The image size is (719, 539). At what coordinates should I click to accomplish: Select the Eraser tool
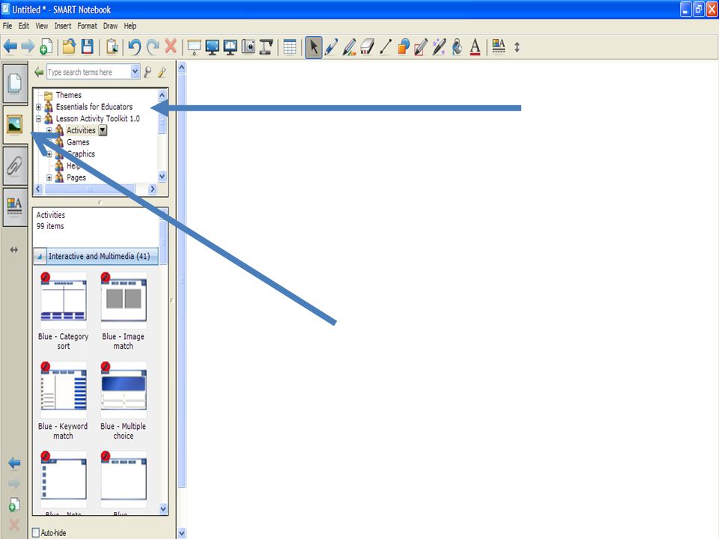click(367, 46)
